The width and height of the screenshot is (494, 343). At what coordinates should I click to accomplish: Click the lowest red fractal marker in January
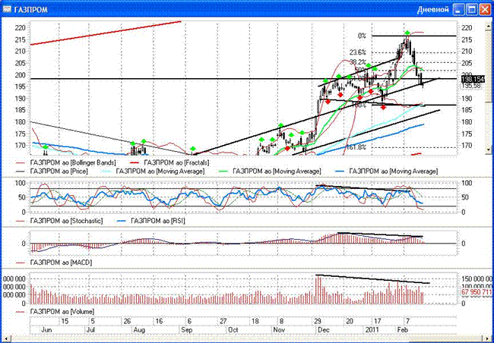(x=383, y=107)
